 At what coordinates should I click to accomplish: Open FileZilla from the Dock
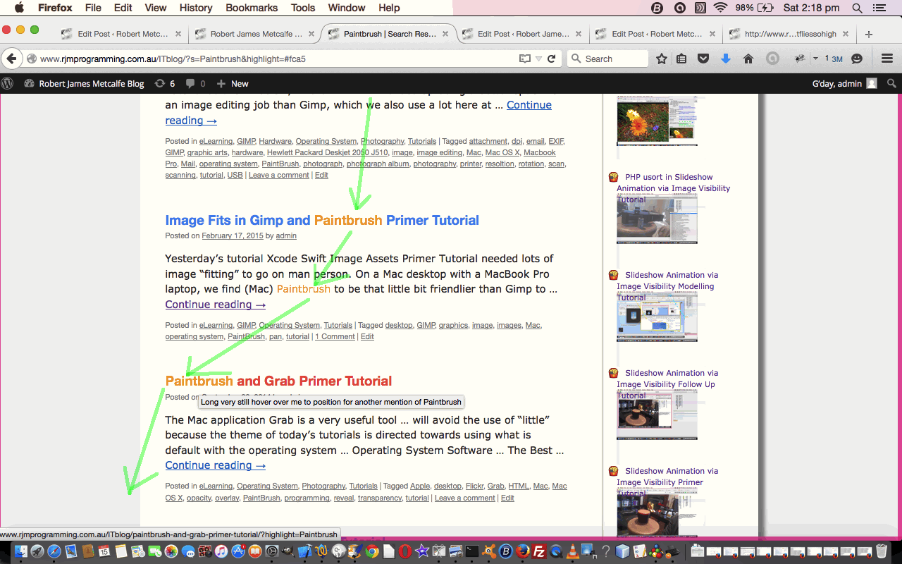pyautogui.click(x=539, y=551)
